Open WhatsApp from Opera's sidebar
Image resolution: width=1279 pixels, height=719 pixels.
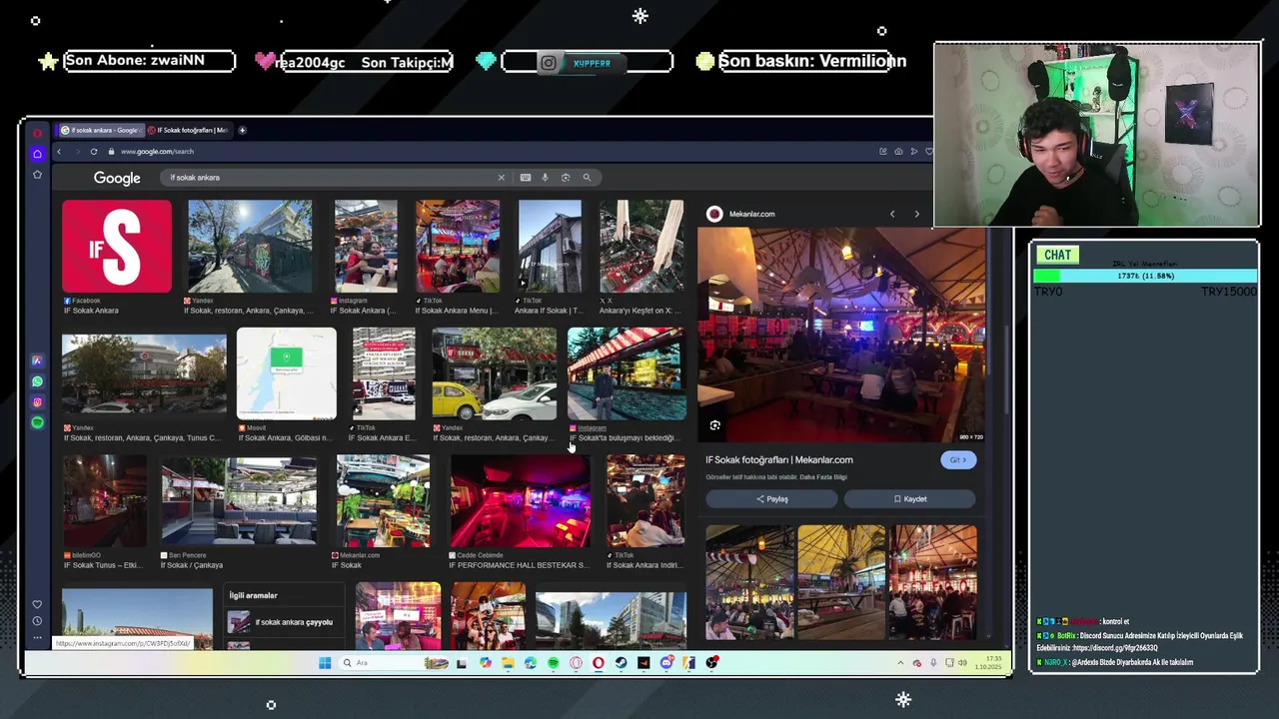(37, 381)
